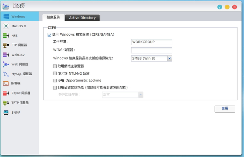Click the SNMP monitor icon
244x157 pixels.
(6, 112)
